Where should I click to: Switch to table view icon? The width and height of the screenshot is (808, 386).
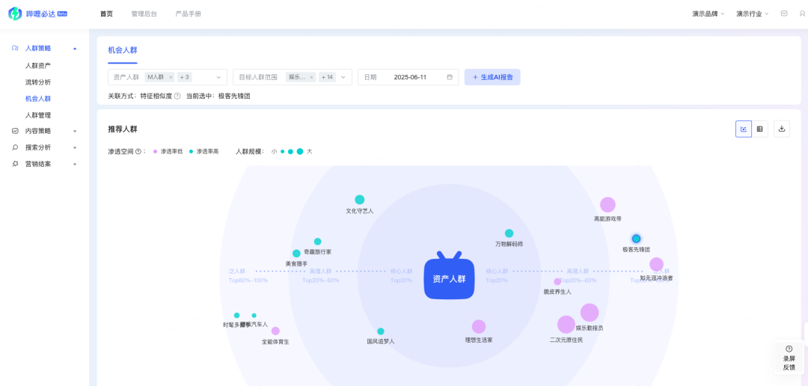[759, 129]
